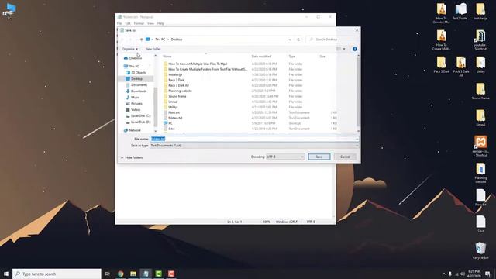Open Notepad's Help menu

tap(160, 23)
